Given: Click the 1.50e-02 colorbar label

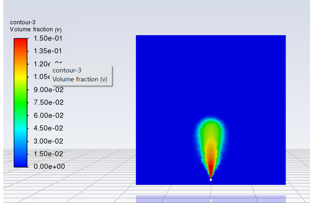Looking at the screenshot, I should click(48, 153).
